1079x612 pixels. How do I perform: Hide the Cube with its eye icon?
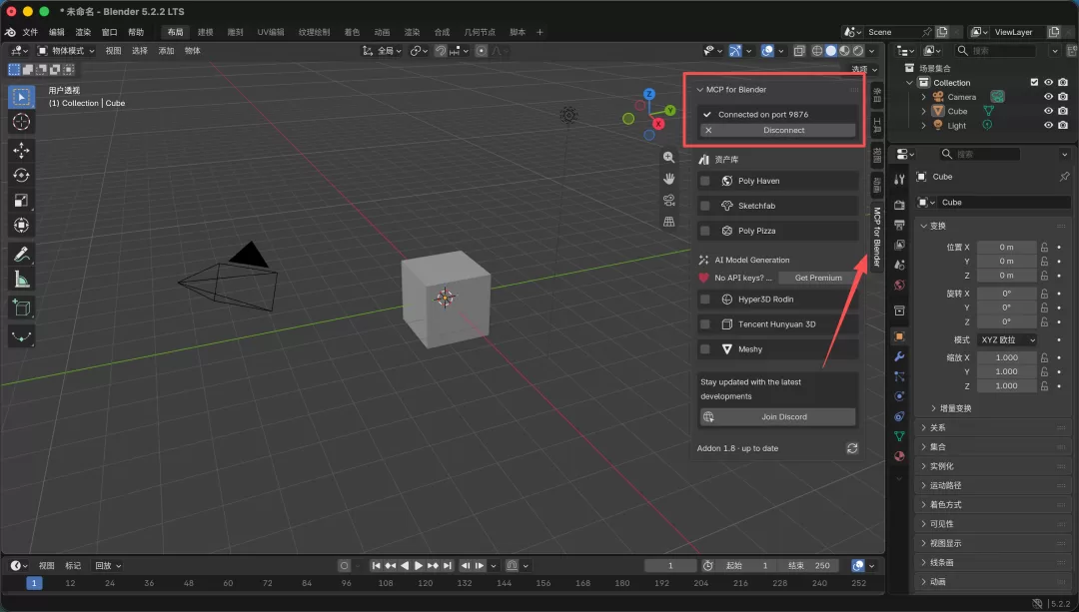tap(1048, 111)
